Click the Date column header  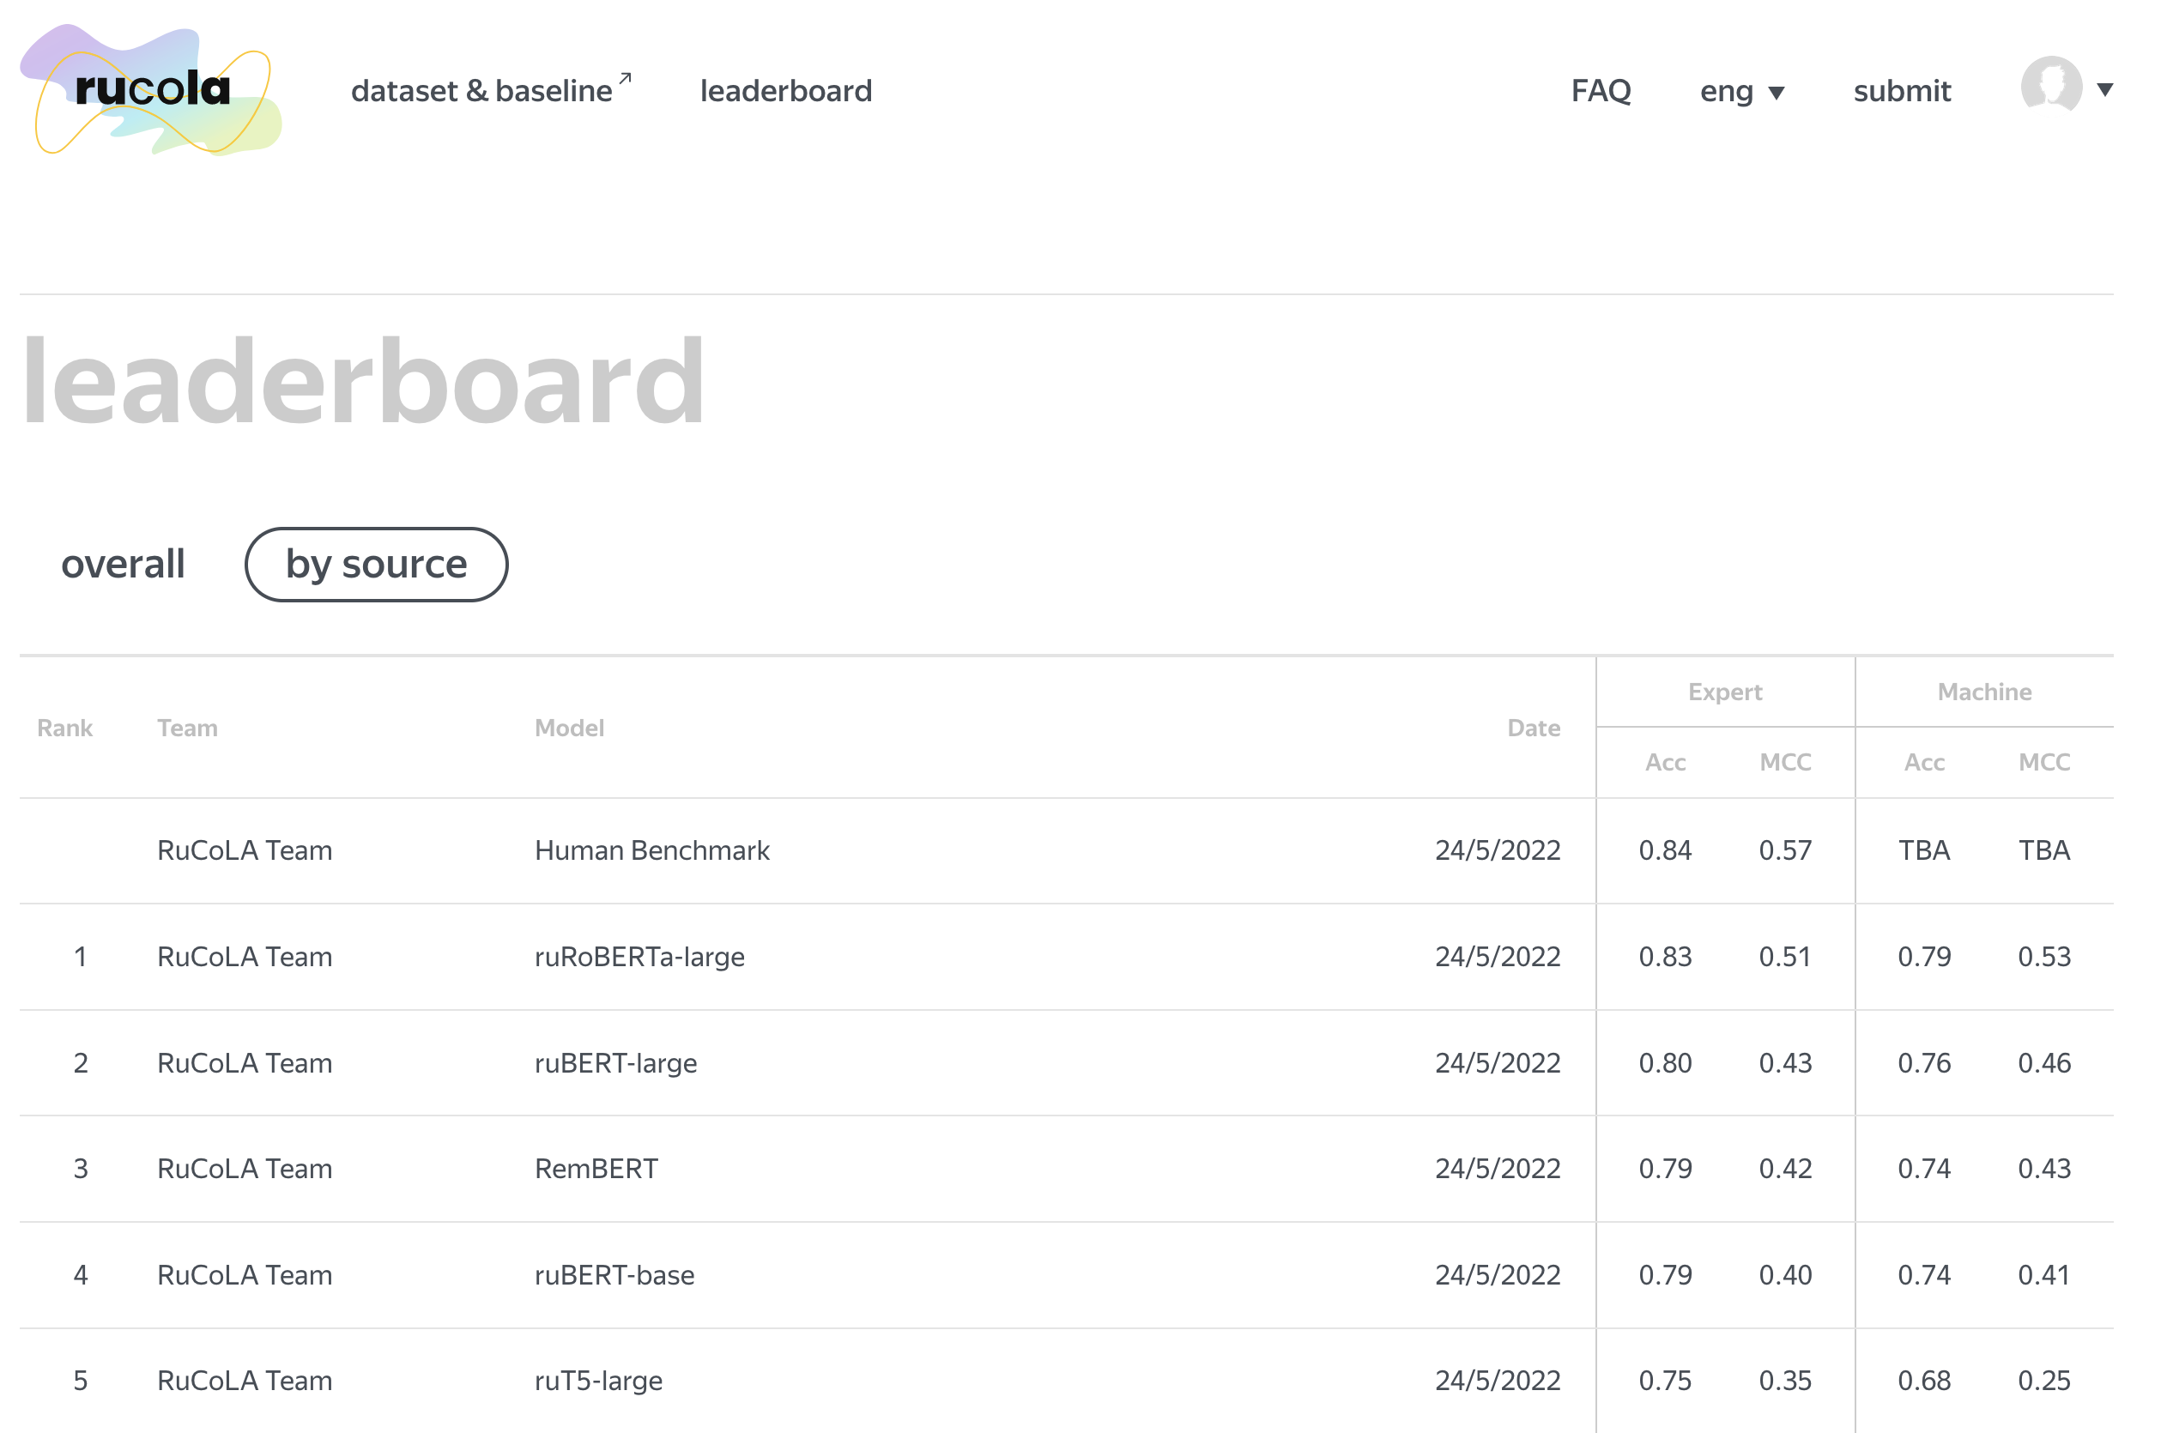(x=1533, y=728)
